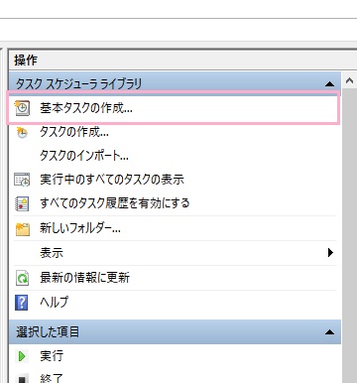This screenshot has width=357, height=383.
Task: Click the blue help question-mark icon
Action: click(22, 303)
